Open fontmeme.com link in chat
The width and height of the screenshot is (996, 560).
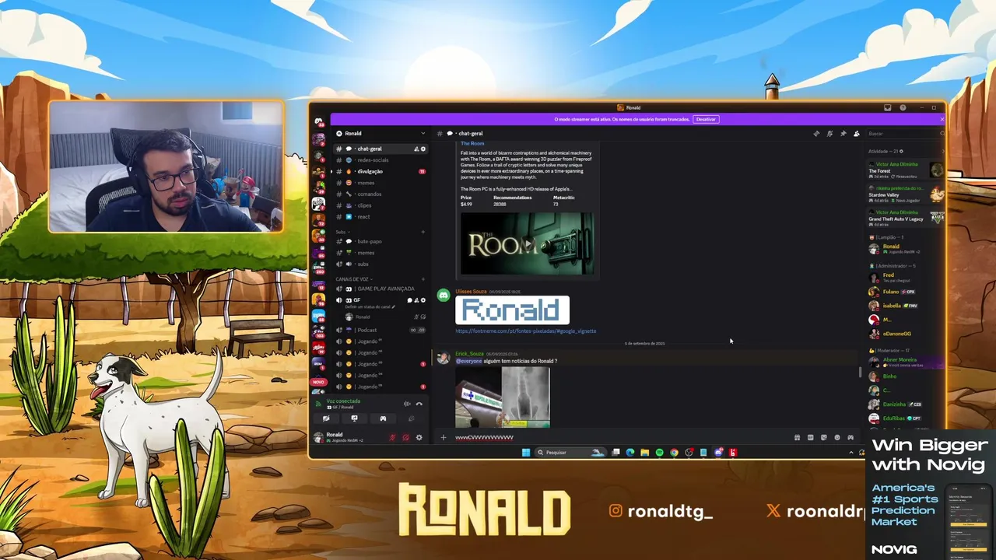pos(525,331)
